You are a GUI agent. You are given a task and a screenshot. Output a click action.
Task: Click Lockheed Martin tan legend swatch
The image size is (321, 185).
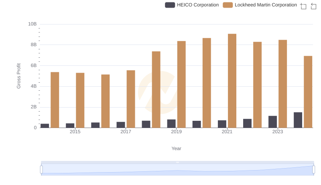click(228, 5)
